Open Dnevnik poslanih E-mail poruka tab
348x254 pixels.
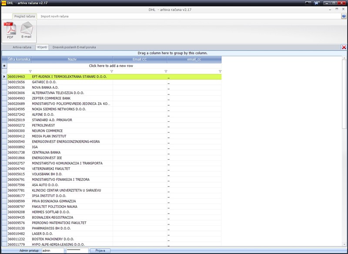(74, 47)
